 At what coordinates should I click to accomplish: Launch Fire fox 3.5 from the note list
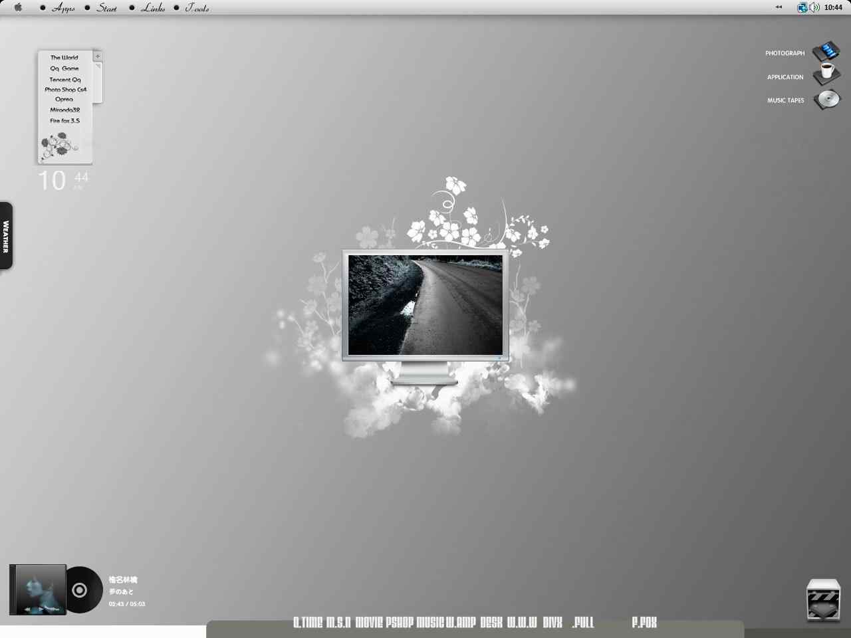[65, 121]
